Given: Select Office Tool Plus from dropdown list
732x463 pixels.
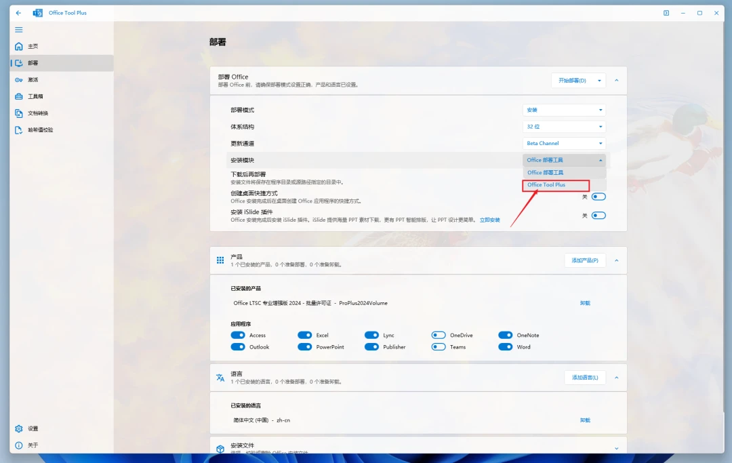Looking at the screenshot, I should pos(556,185).
